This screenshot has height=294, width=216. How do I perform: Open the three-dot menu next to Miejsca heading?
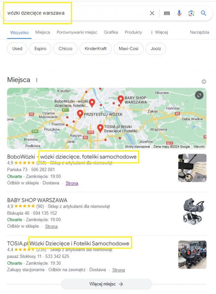(x=37, y=80)
